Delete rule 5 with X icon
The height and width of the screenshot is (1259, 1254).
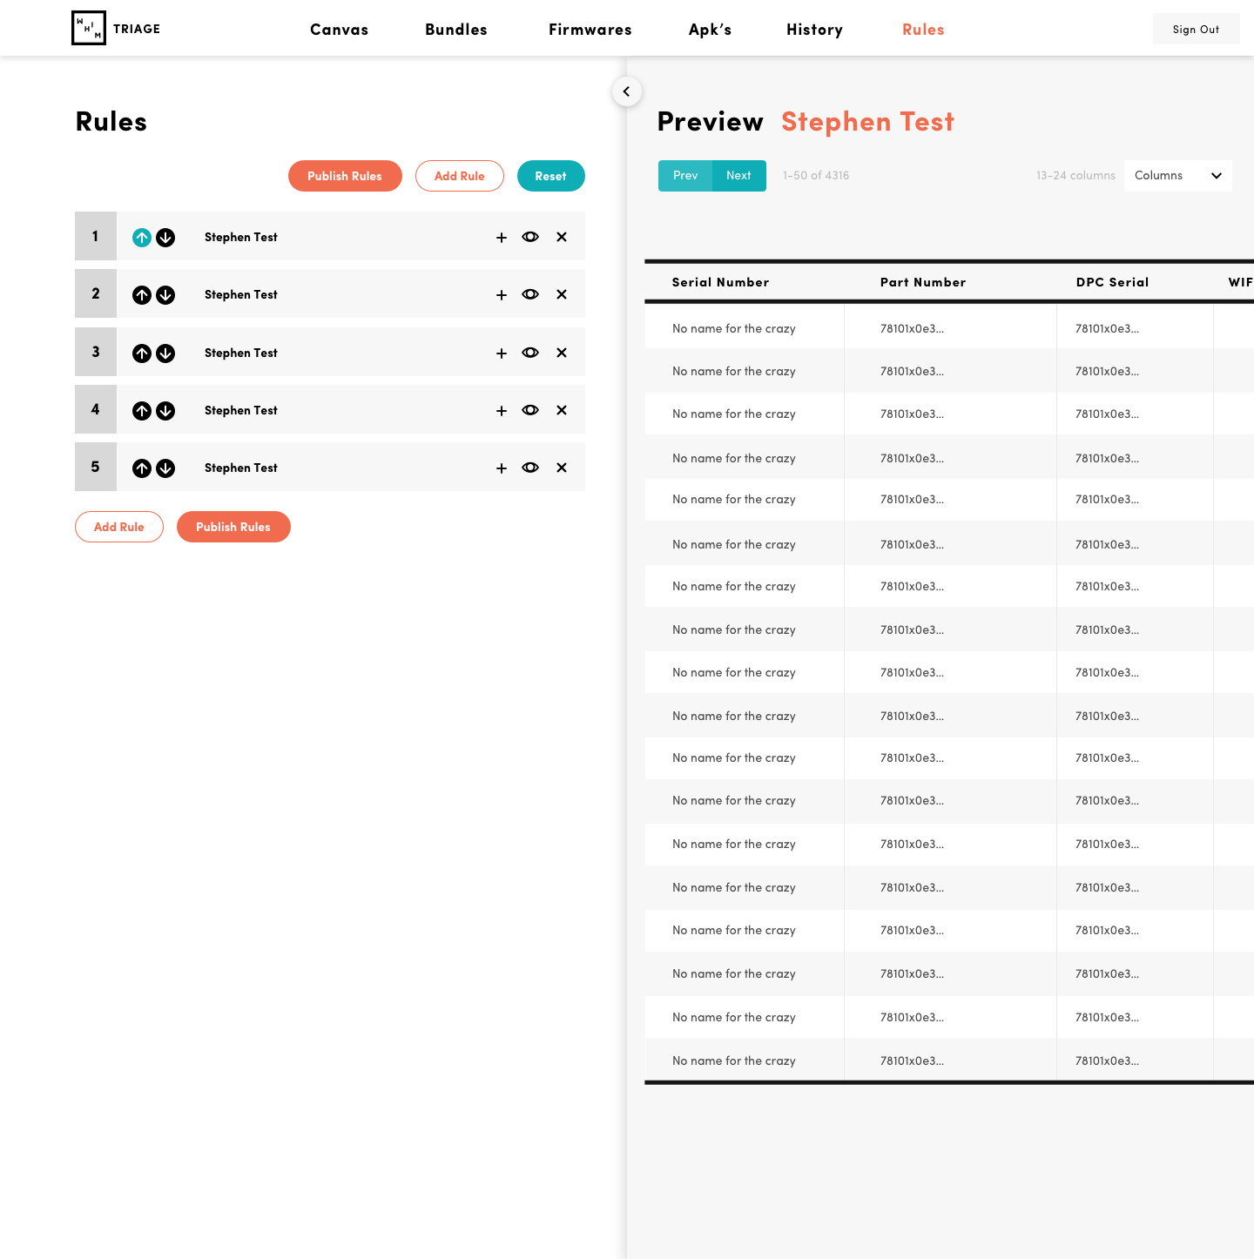click(562, 468)
